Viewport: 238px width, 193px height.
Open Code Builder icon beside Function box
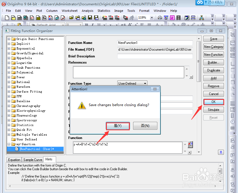[191, 145]
